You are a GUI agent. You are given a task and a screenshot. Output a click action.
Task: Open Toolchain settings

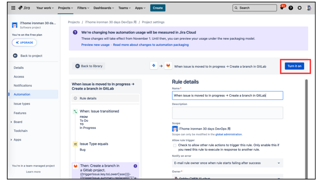[x=21, y=131]
